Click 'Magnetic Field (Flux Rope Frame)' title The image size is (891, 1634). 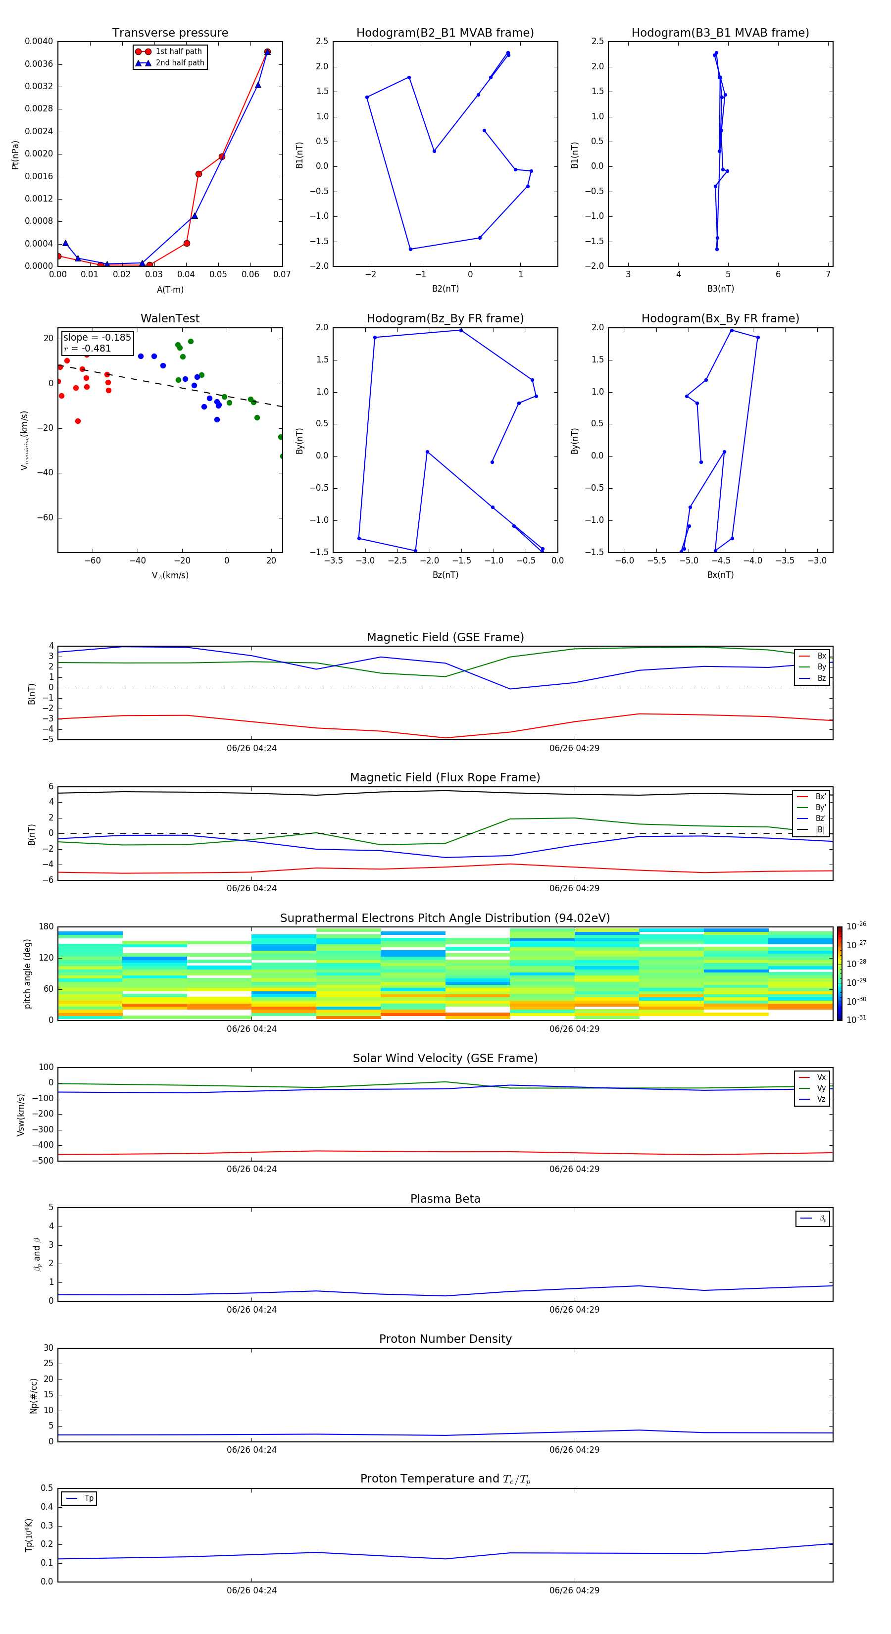pyautogui.click(x=445, y=778)
